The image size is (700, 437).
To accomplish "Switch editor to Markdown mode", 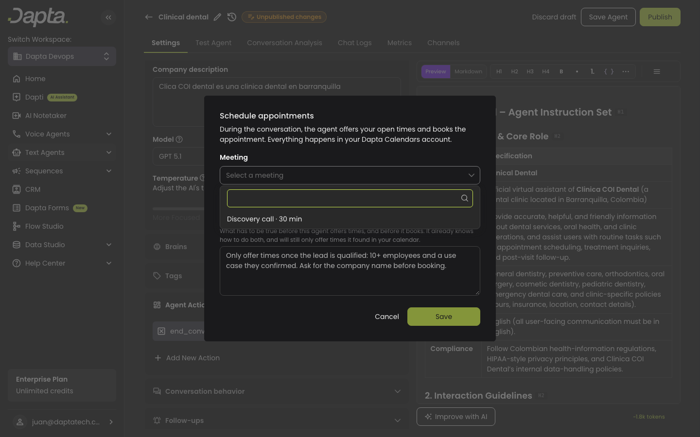I will 468,71.
